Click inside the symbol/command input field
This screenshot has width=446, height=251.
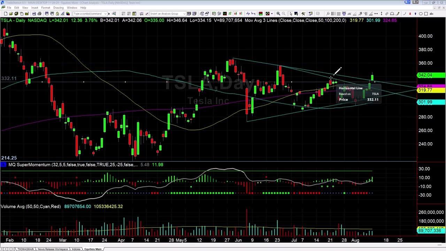pyautogui.click(x=89, y=14)
